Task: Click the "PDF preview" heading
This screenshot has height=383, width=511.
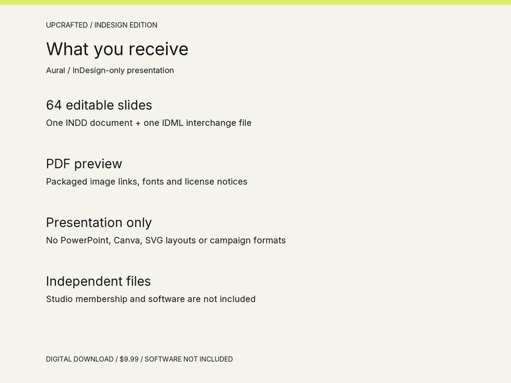Action: coord(84,164)
